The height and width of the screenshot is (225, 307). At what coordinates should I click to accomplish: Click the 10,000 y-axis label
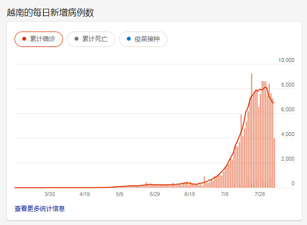click(x=286, y=60)
